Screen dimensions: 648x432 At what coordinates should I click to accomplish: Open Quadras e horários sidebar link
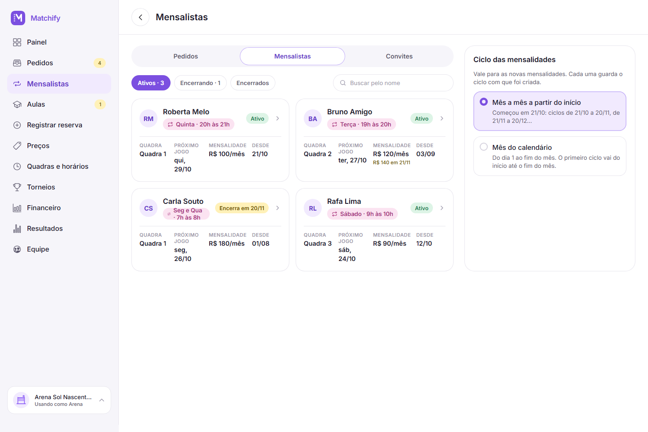59,166
